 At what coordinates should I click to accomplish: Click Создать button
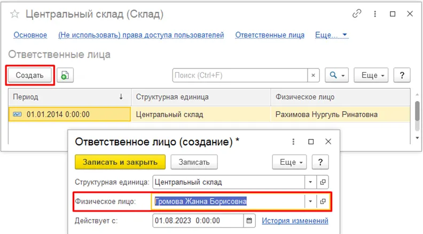(x=30, y=75)
